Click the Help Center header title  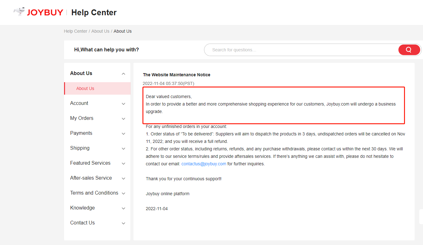pos(94,12)
